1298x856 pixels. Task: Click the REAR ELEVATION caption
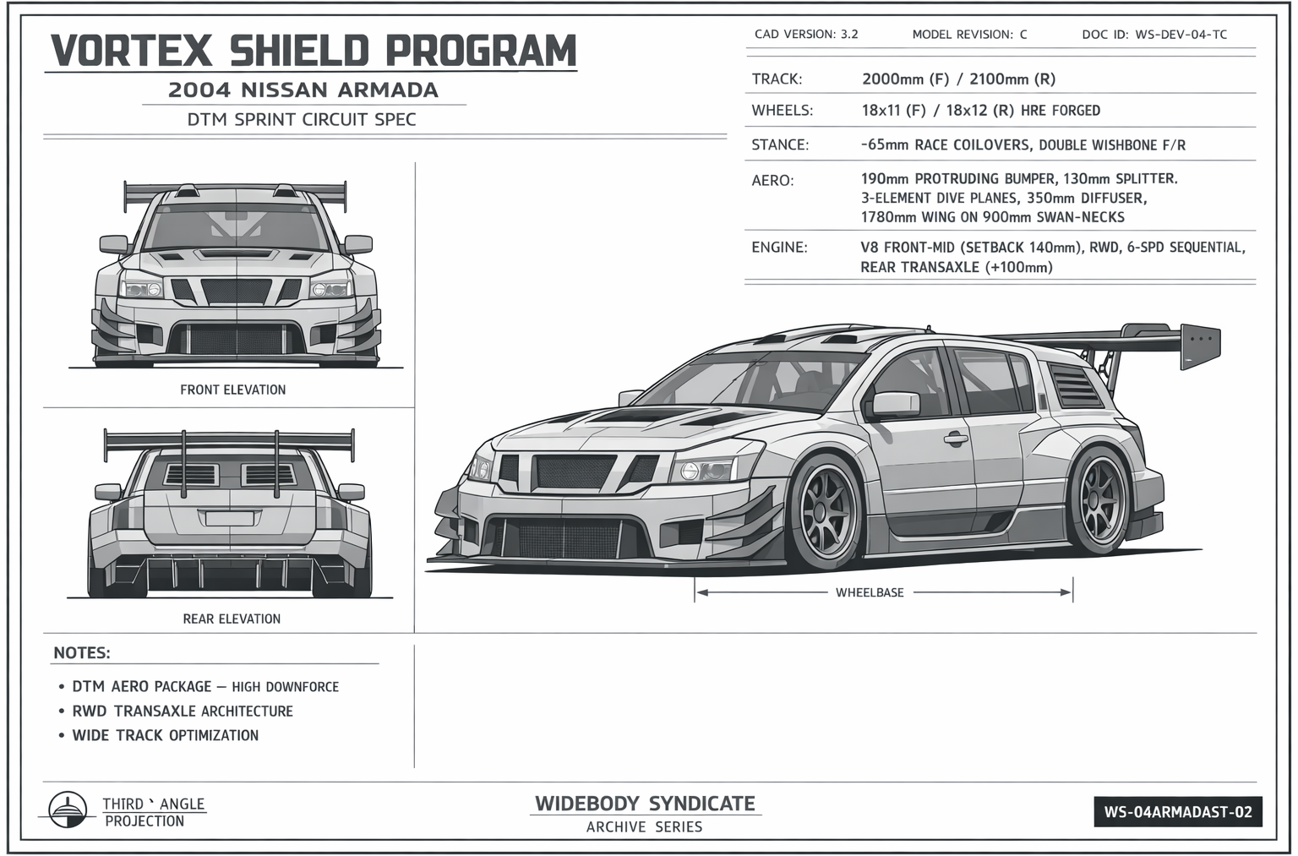[232, 619]
